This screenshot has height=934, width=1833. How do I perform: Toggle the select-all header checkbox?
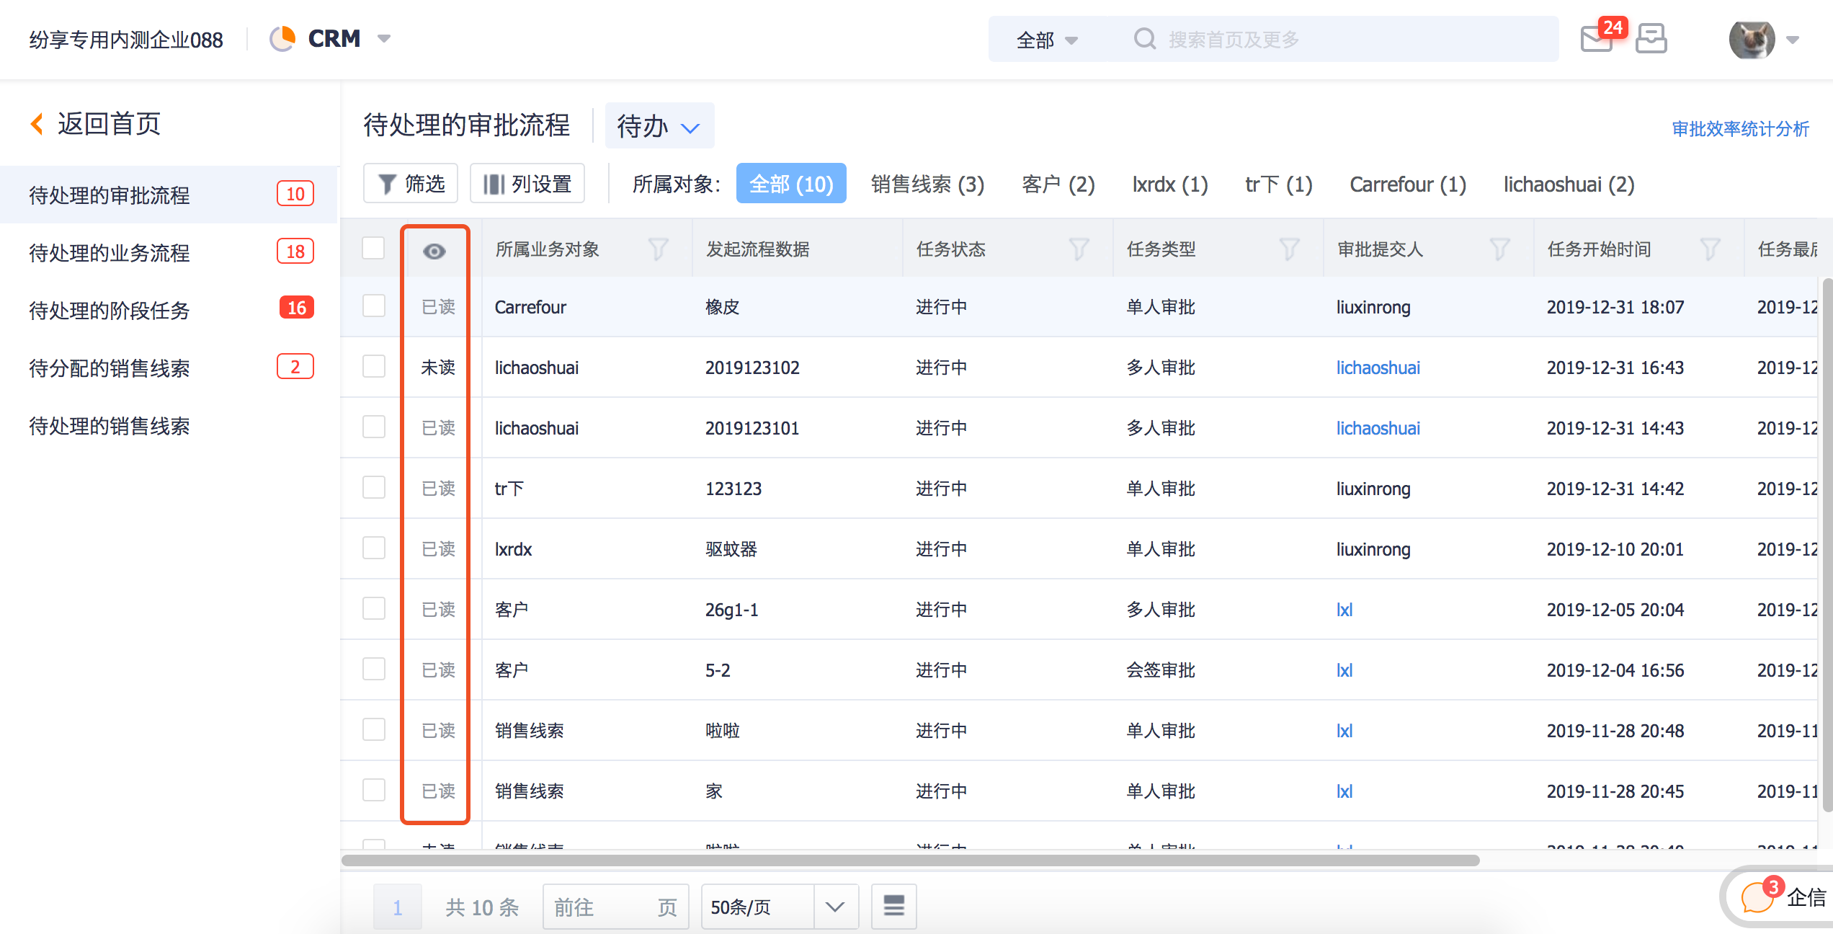373,248
